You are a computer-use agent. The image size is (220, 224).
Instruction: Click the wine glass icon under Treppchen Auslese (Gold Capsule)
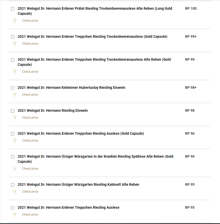14,141
